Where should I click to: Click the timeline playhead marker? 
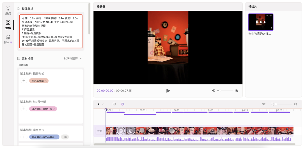click(105, 110)
